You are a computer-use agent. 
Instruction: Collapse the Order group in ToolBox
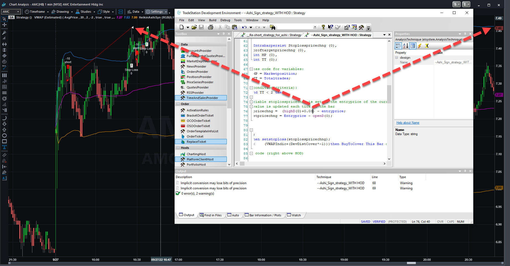pyautogui.click(x=178, y=104)
